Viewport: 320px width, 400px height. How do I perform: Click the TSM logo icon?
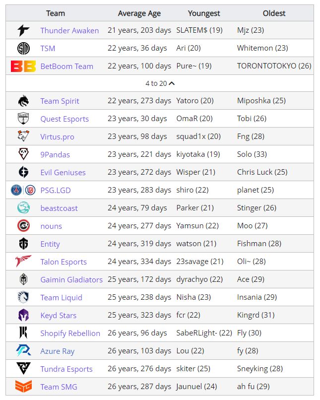point(23,48)
